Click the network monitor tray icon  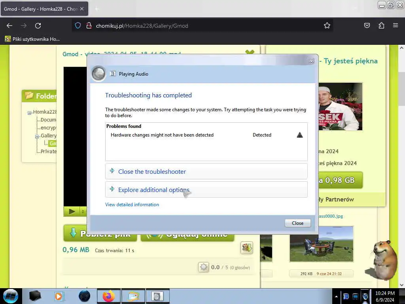click(x=356, y=296)
